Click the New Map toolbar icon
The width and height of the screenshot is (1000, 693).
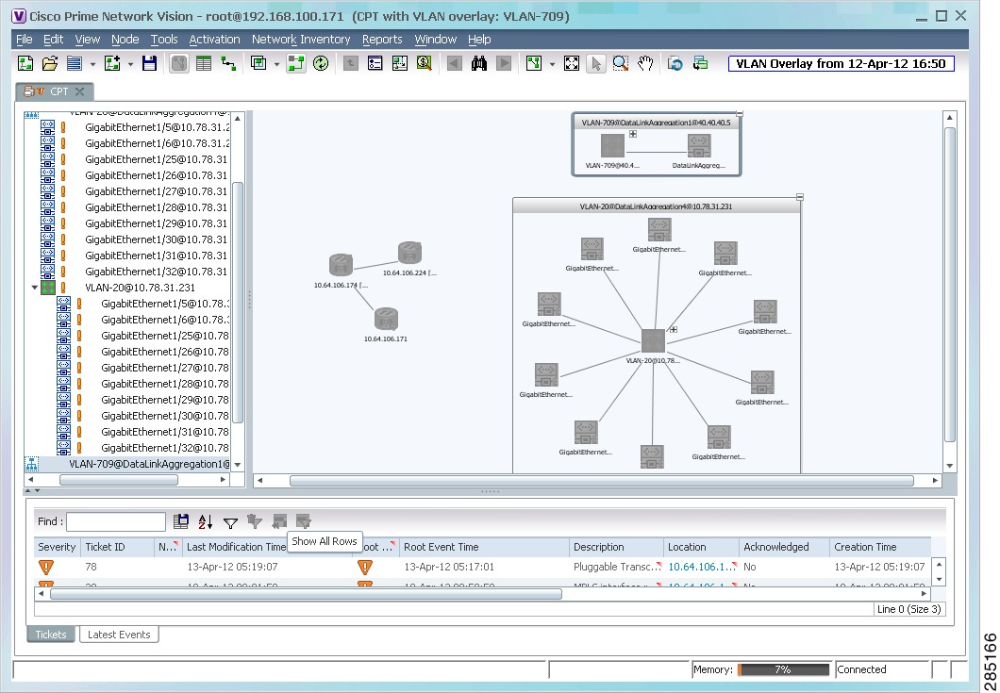coord(25,63)
